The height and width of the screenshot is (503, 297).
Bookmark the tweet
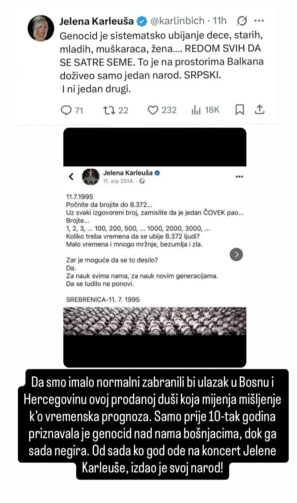[x=240, y=110]
